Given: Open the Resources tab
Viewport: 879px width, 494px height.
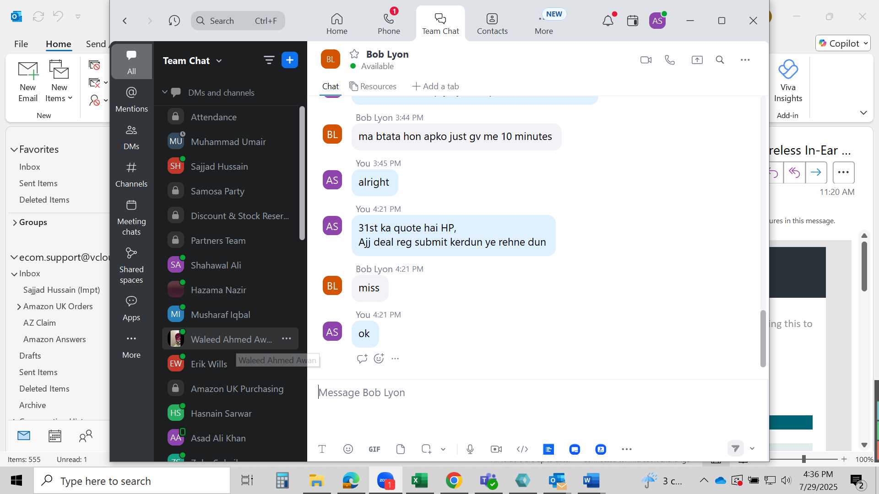Looking at the screenshot, I should pos(373,86).
